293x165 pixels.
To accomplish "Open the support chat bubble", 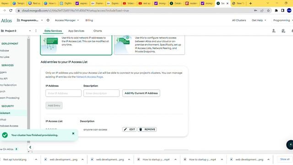I will (x=290, y=145).
